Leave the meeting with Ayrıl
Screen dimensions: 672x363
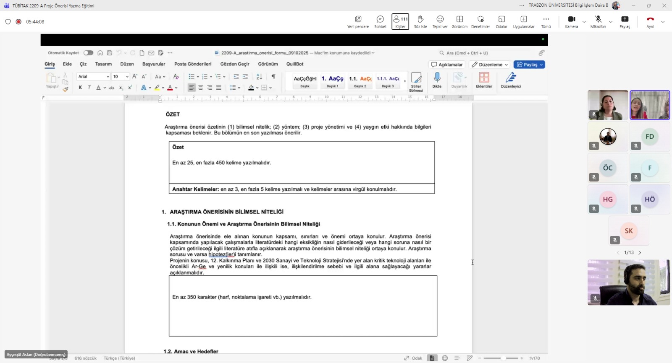click(650, 21)
